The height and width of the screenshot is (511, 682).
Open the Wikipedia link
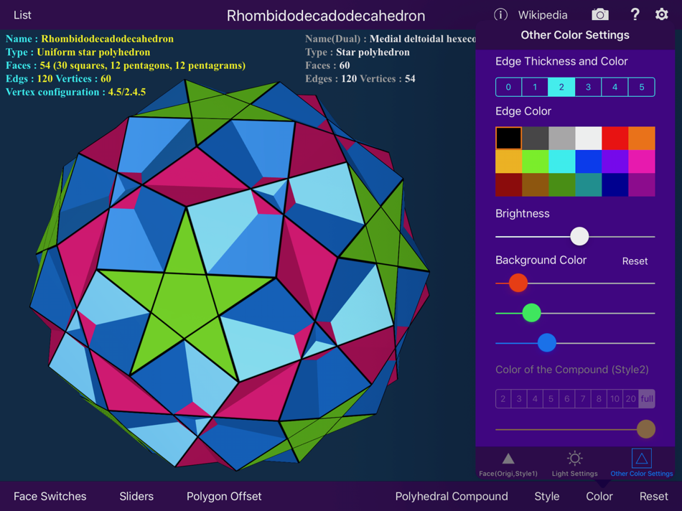click(543, 15)
